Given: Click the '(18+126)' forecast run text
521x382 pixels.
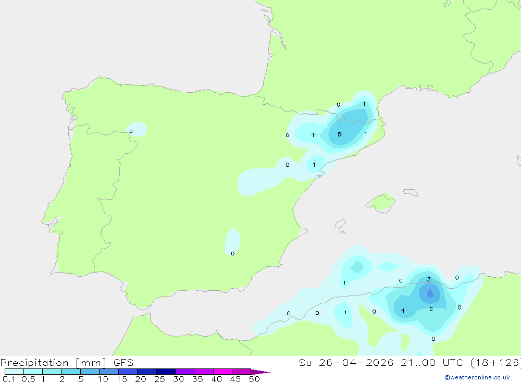Looking at the screenshot, I should [x=495, y=362].
